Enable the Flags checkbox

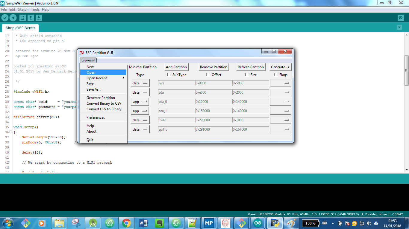276,75
